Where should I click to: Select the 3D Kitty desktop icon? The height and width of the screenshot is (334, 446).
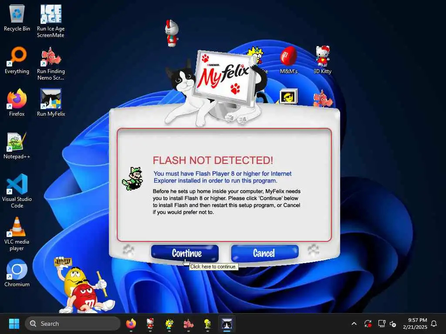322,60
